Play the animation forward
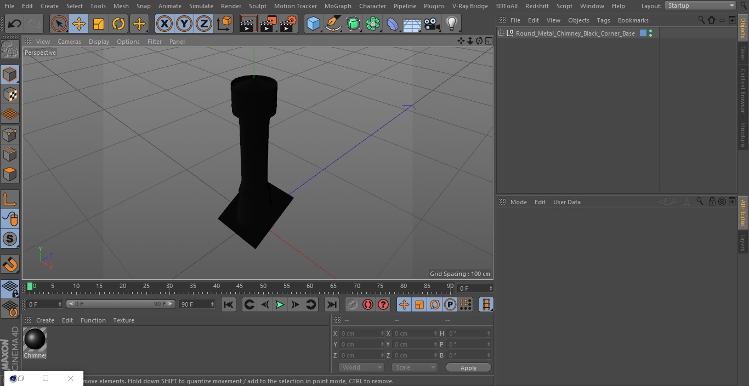Screen dimensions: 749x386 pos(280,304)
